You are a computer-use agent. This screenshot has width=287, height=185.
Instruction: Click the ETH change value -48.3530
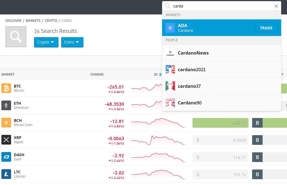(114, 104)
